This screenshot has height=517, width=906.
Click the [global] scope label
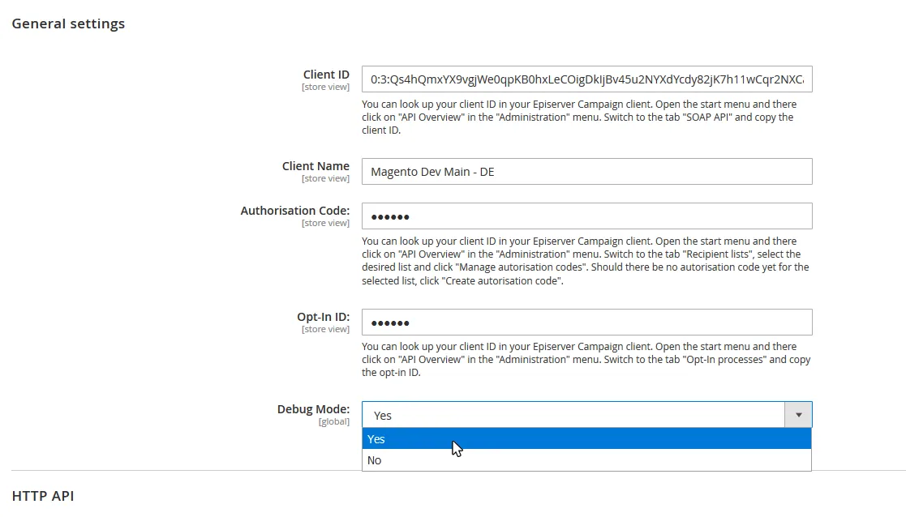(334, 422)
